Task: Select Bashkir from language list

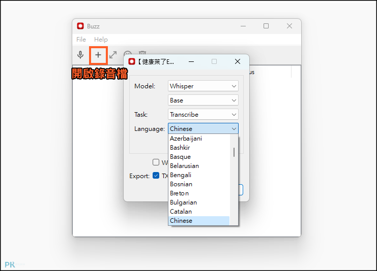Action: pyautogui.click(x=199, y=148)
